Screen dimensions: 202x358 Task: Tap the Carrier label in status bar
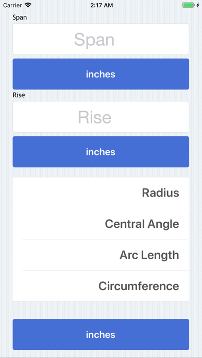tap(12, 5)
